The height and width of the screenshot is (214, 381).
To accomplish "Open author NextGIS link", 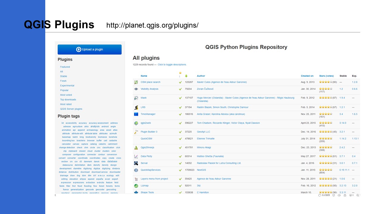I will (x=202, y=170).
